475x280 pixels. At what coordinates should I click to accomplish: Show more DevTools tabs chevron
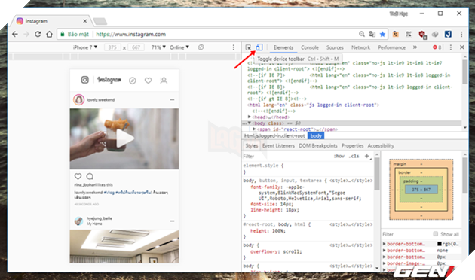pyautogui.click(x=415, y=47)
